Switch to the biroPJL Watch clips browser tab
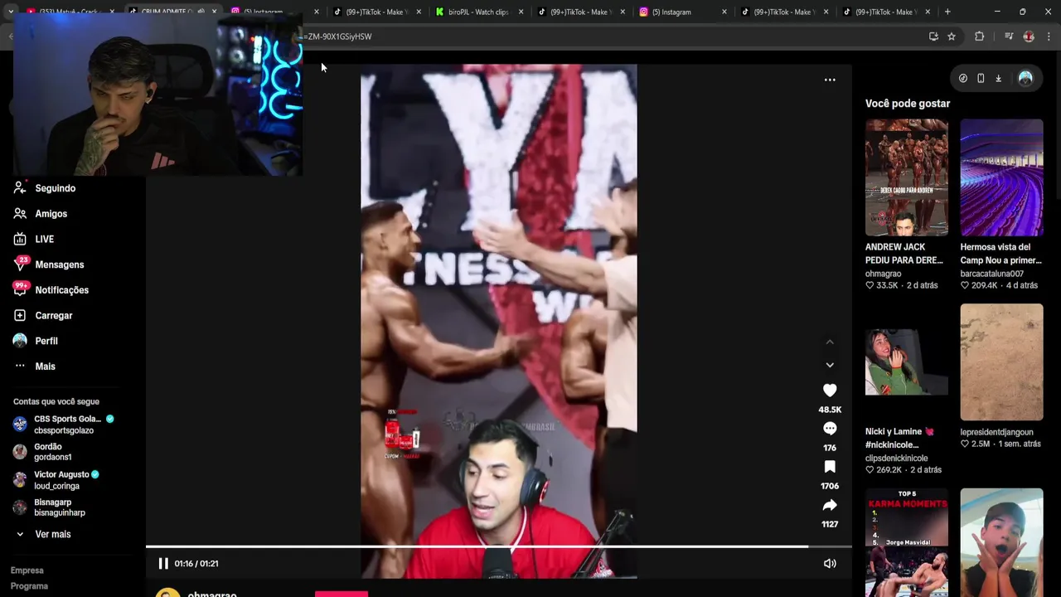 (x=477, y=12)
